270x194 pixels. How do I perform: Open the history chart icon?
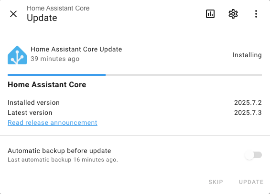click(210, 14)
